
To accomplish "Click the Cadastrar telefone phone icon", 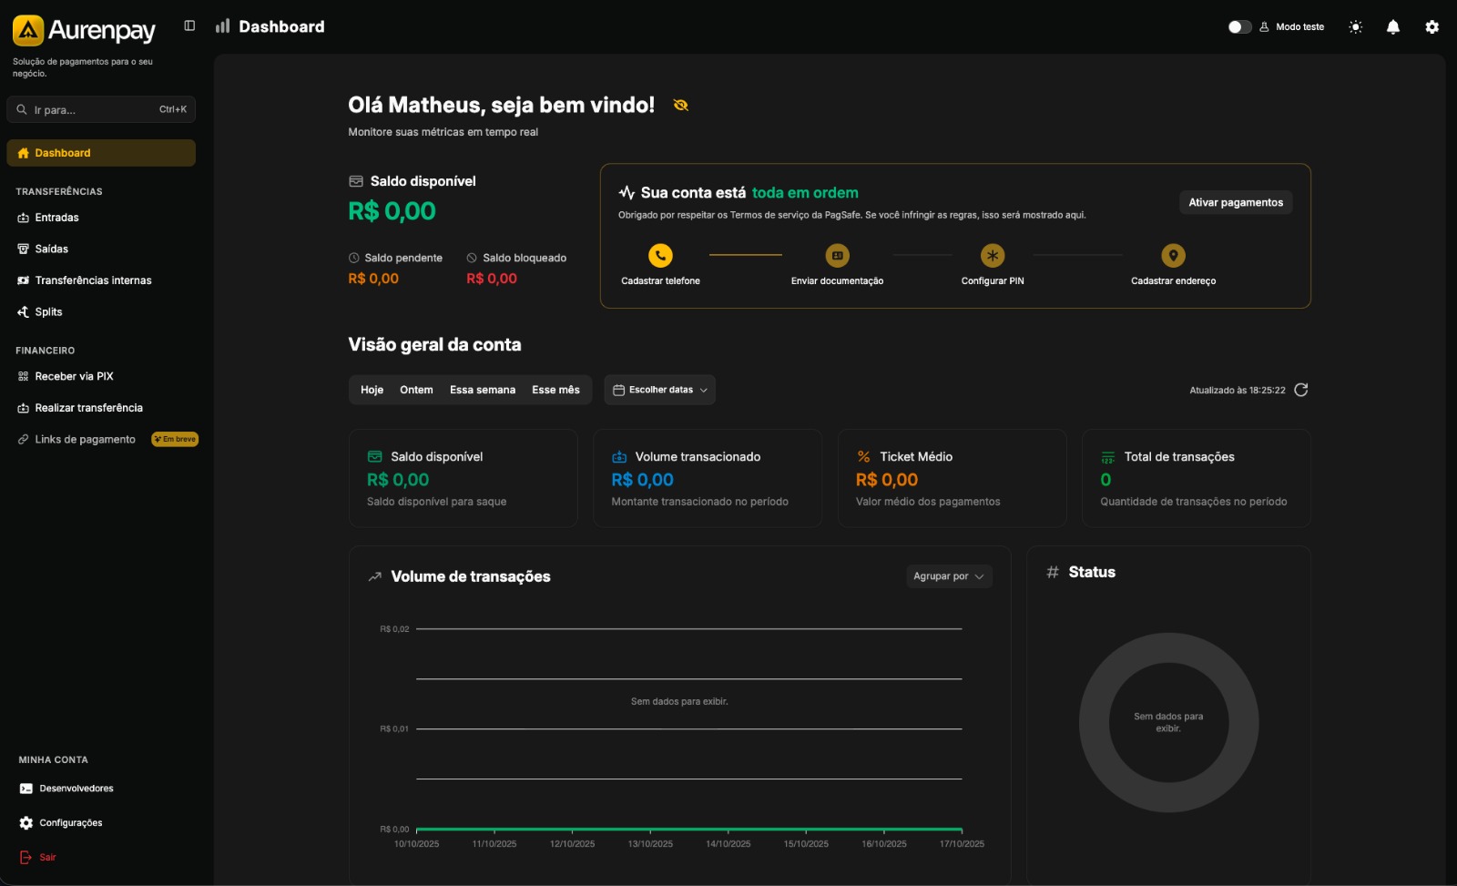I will pyautogui.click(x=660, y=256).
